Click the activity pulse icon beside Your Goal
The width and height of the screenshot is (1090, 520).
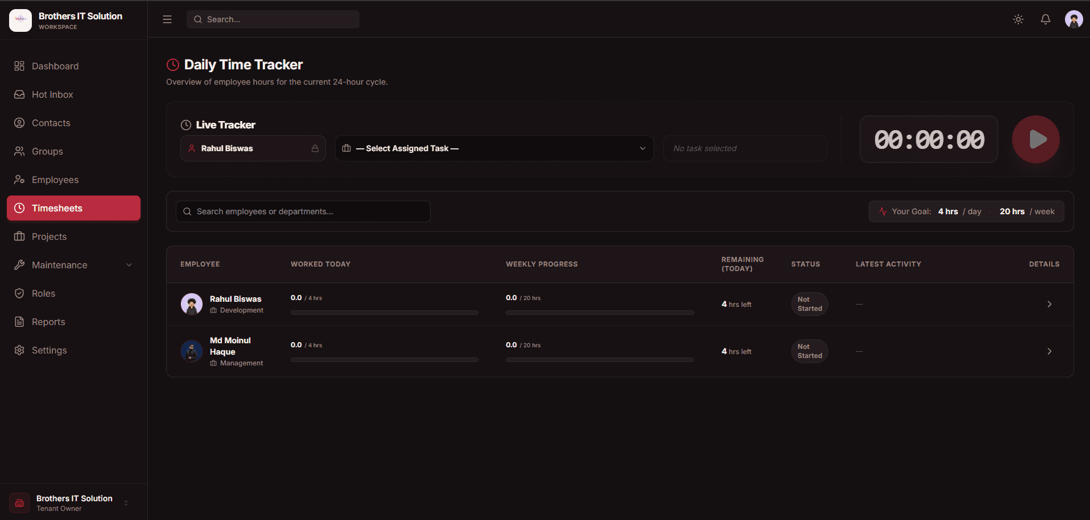[883, 211]
